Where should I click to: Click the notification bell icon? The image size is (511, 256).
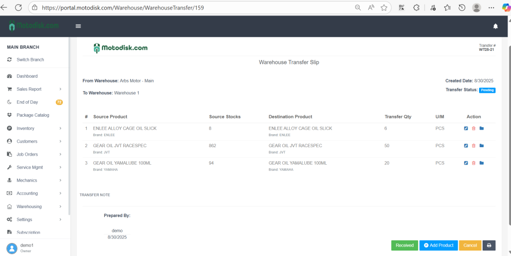496,26
